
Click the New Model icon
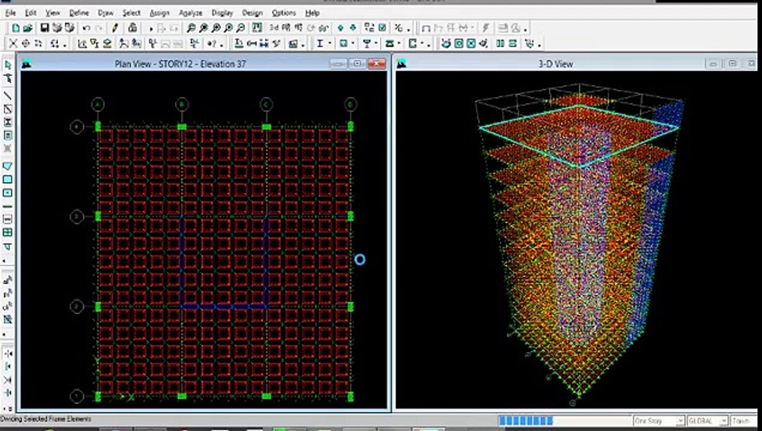16,28
